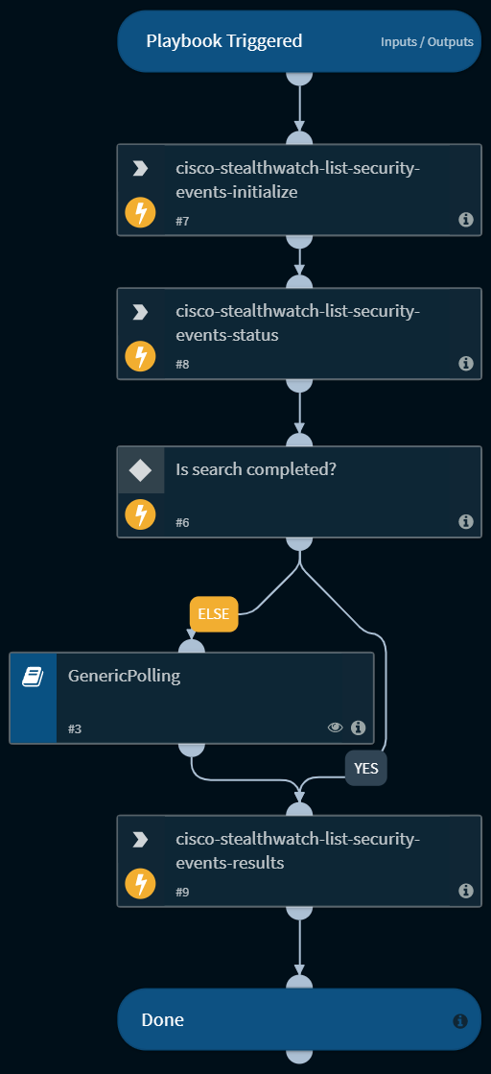This screenshot has height=1074, width=491.
Task: Click the diamond condition icon on task #6
Action: [140, 470]
